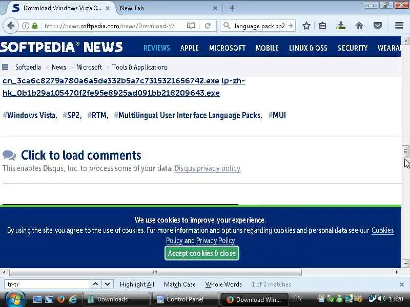Viewport: 410px width, 307px height.
Task: Close the find bar
Action: 402,284
